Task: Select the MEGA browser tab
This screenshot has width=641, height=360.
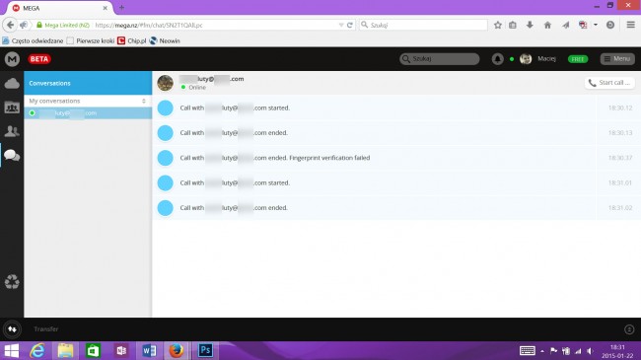Action: (x=59, y=8)
